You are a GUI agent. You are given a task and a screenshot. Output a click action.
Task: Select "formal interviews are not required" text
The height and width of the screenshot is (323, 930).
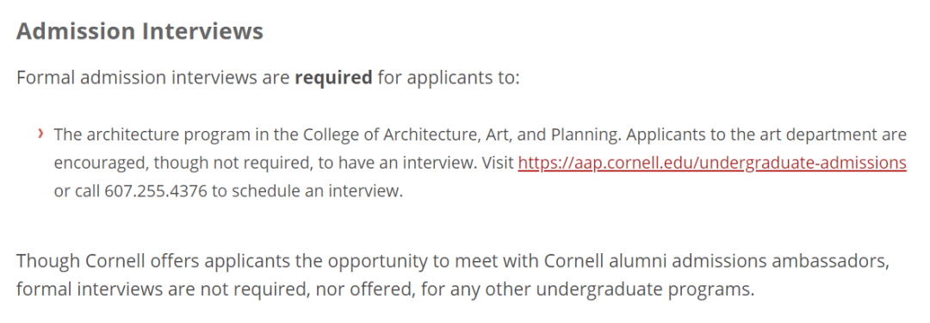[x=162, y=290]
